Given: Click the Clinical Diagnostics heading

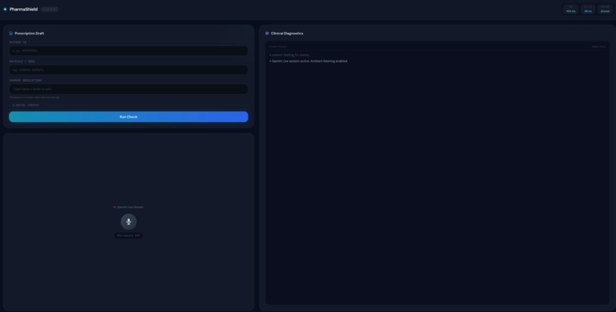Looking at the screenshot, I should (287, 34).
